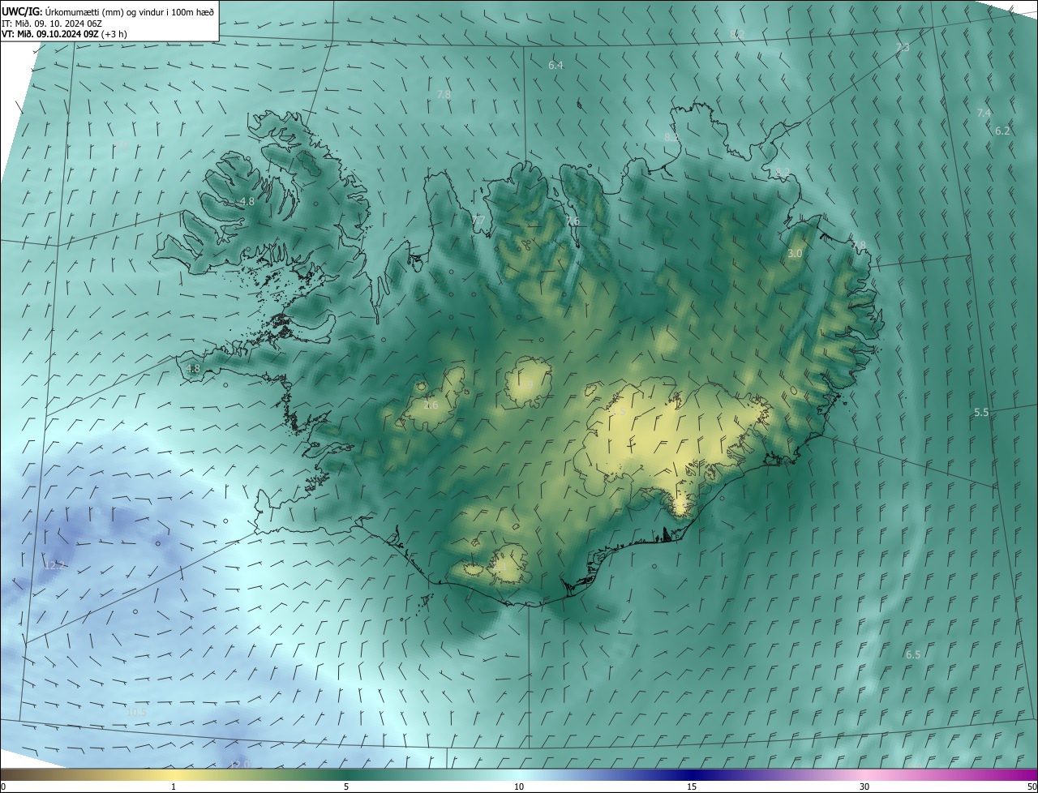
Task: Click the 4.8 label on the Westfjords
Action: click(247, 201)
